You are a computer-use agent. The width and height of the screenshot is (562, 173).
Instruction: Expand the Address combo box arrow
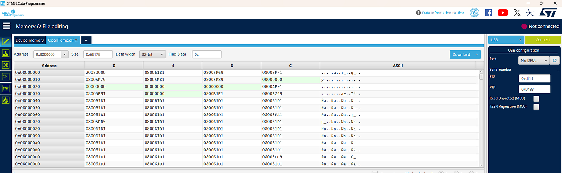64,54
